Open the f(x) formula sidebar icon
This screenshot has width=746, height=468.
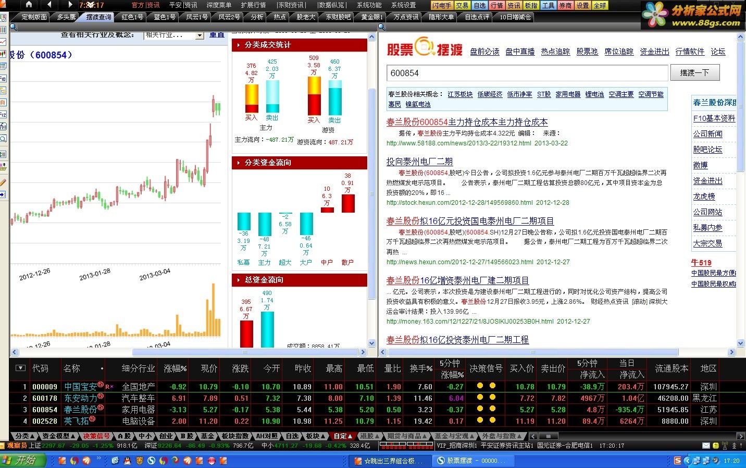coord(3,127)
